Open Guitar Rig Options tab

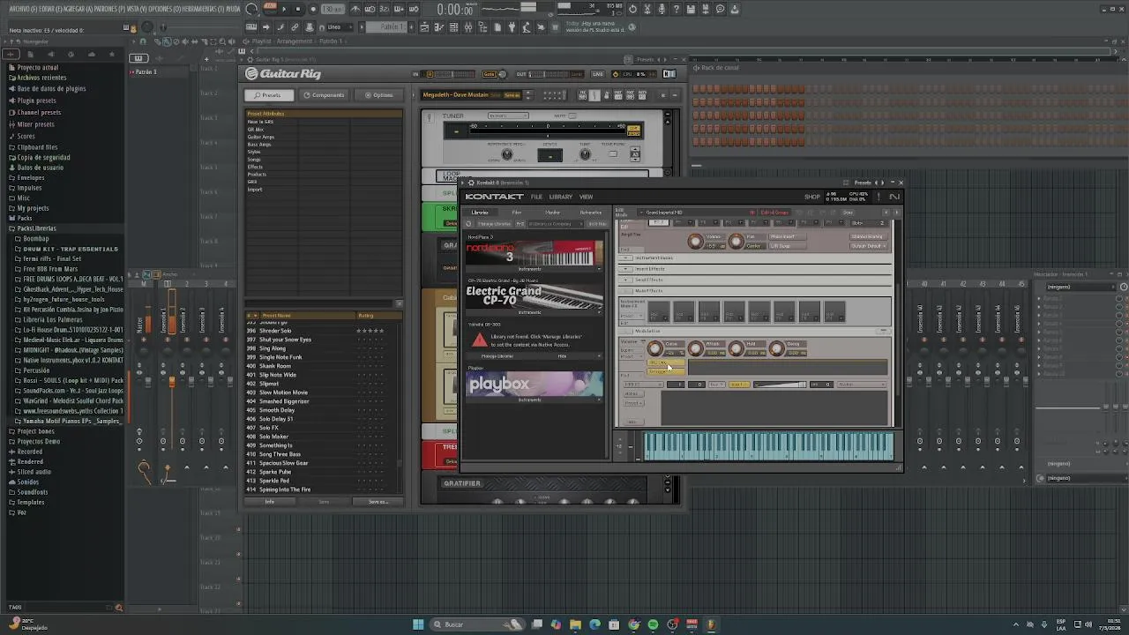pos(379,95)
